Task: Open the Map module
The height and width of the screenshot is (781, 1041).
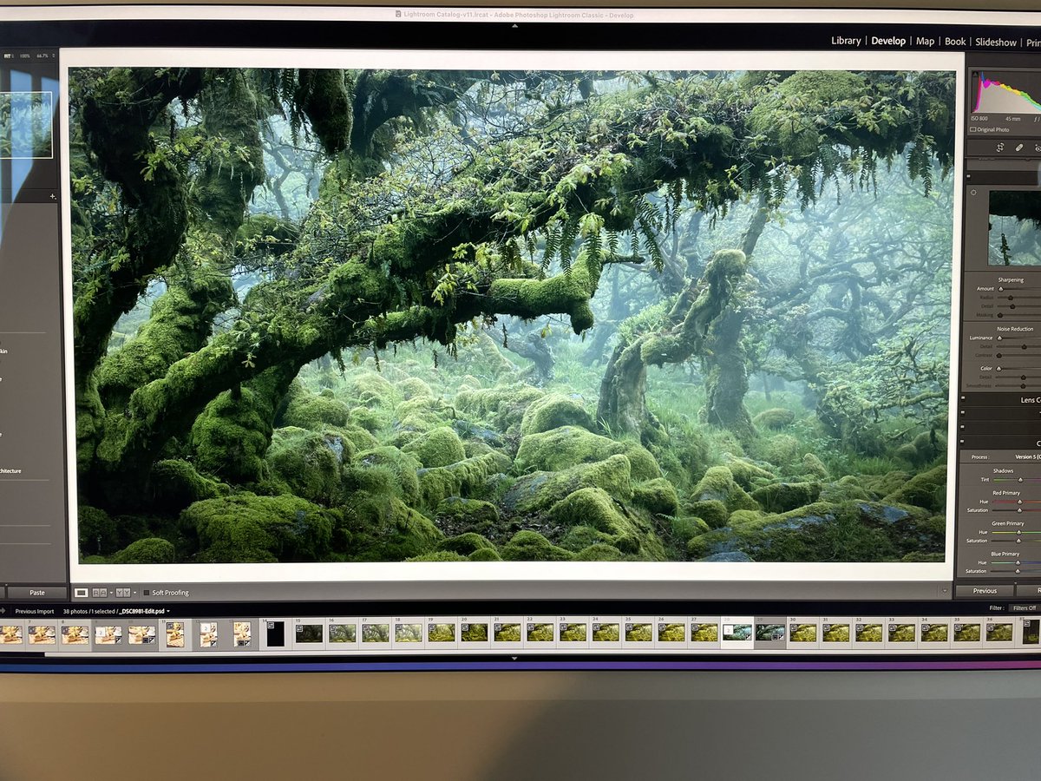Action: pos(926,41)
